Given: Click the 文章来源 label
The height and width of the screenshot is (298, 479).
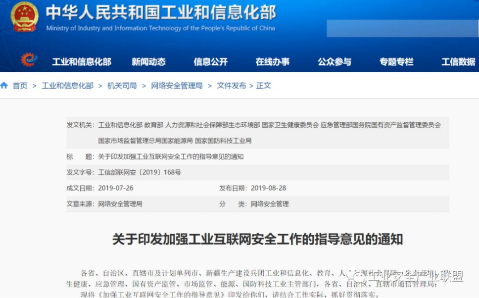Looking at the screenshot, I should point(80,204).
